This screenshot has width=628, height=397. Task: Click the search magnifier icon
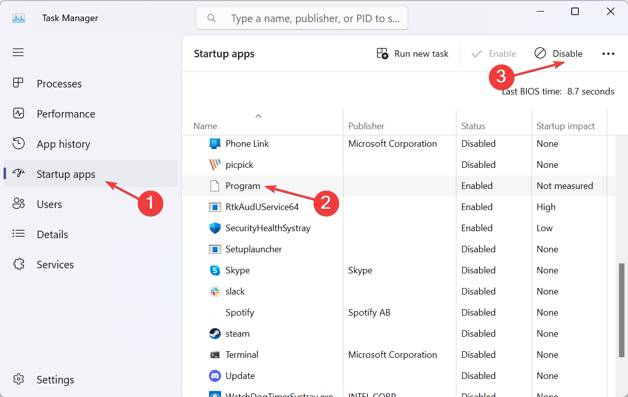tap(212, 18)
